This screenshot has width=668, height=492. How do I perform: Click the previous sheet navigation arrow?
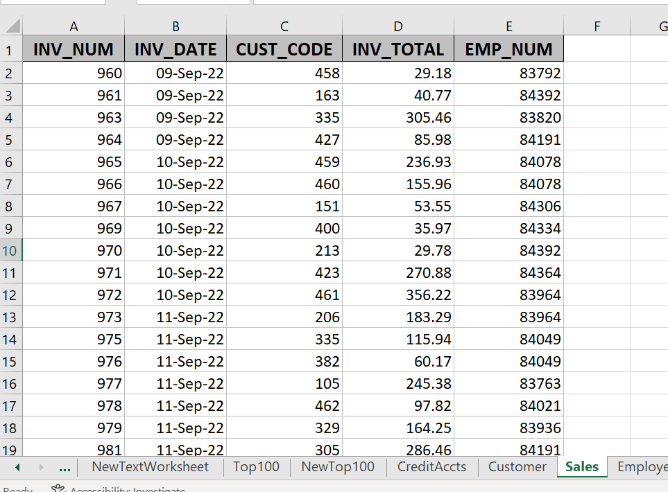pyautogui.click(x=17, y=468)
